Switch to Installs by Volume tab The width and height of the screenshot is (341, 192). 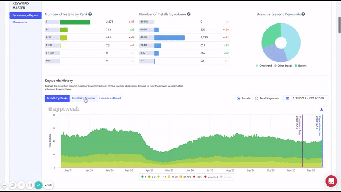click(83, 98)
